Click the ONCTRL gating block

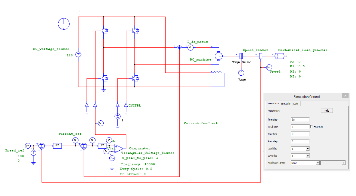[x=126, y=105]
